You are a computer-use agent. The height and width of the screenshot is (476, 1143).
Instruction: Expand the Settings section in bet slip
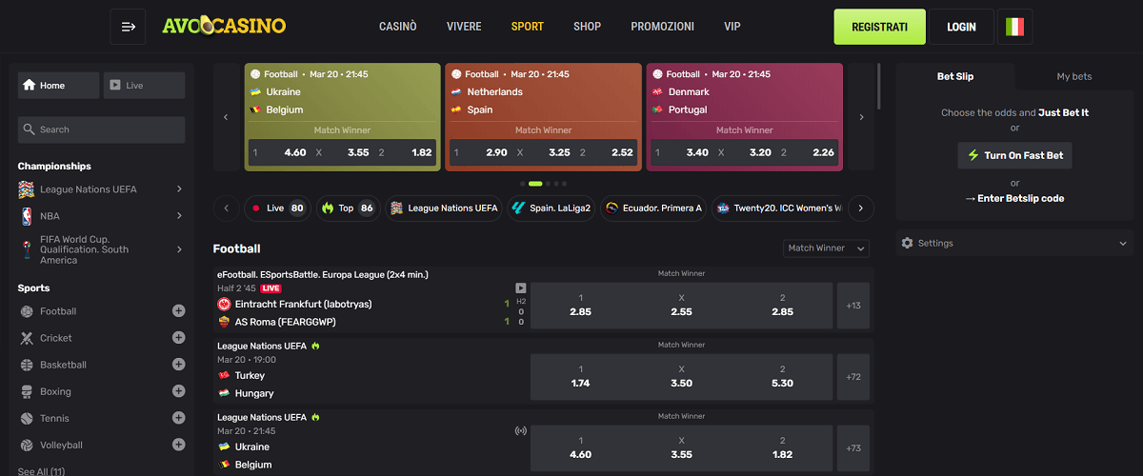pos(1014,243)
